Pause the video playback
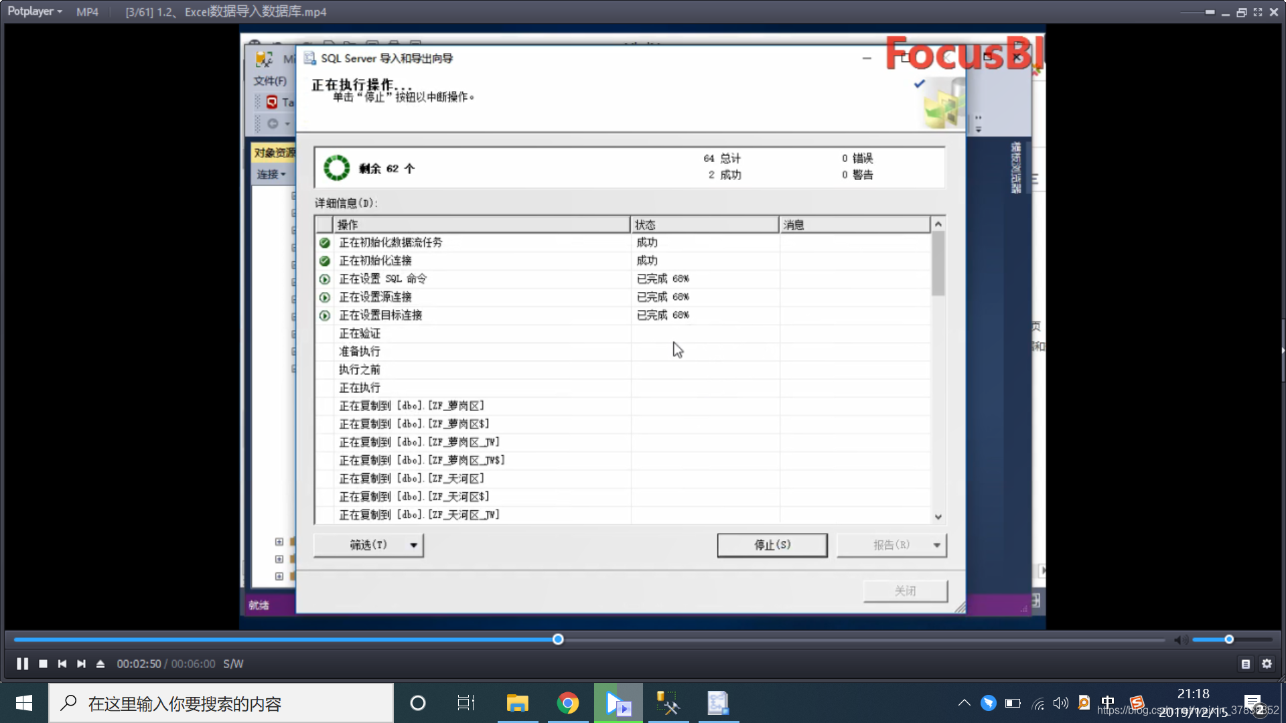1286x723 pixels. (22, 663)
